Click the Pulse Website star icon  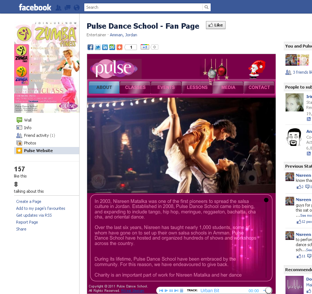point(19,151)
